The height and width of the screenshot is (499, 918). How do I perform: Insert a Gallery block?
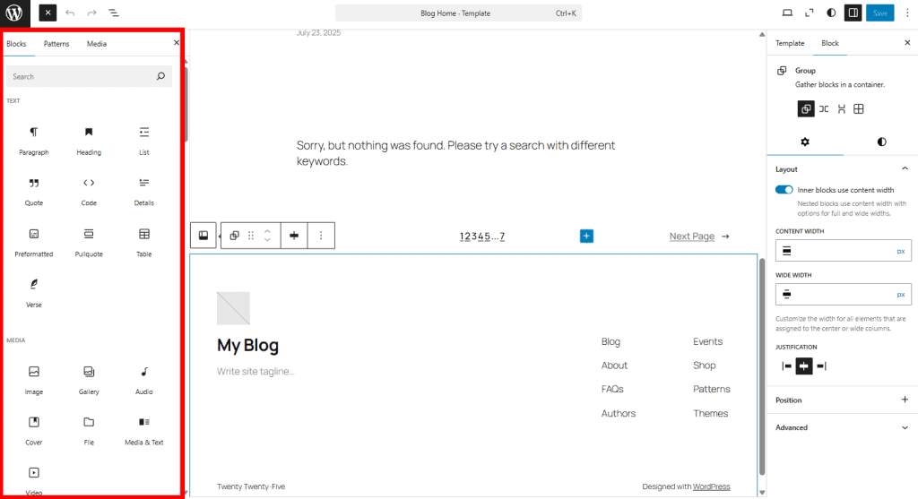[89, 380]
